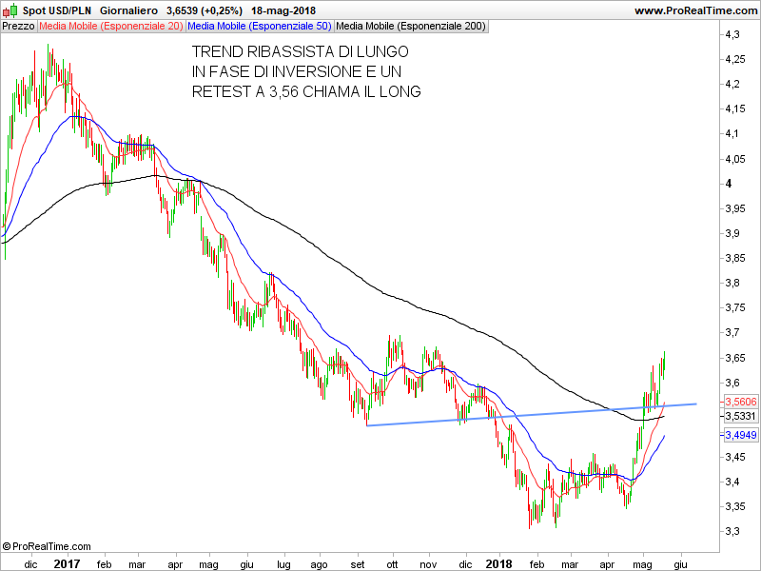Click the Spot USD/PLN instrument name

click(x=57, y=10)
